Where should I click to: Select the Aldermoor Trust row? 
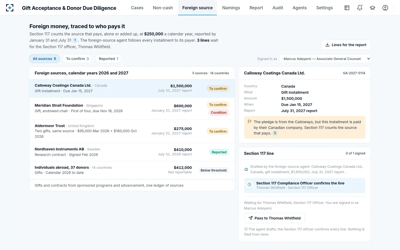pos(132,131)
